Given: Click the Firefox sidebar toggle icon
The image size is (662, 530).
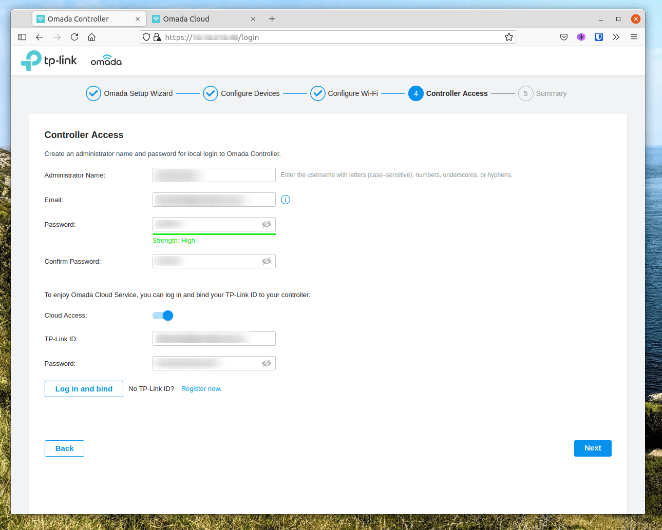Looking at the screenshot, I should pos(22,37).
